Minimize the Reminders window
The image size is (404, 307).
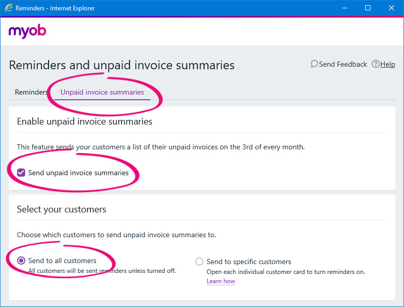344,8
